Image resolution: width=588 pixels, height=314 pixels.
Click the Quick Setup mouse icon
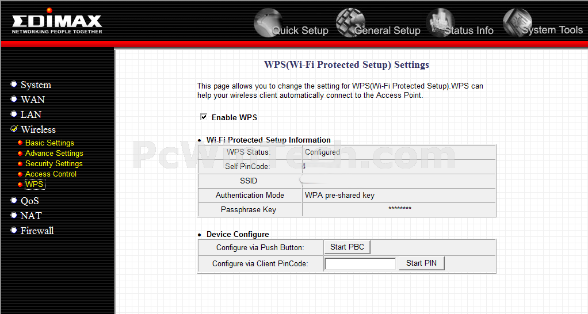[x=268, y=23]
